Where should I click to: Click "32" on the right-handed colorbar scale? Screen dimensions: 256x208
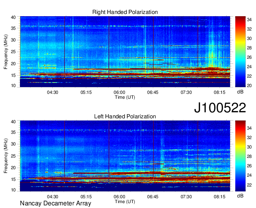[249, 29]
